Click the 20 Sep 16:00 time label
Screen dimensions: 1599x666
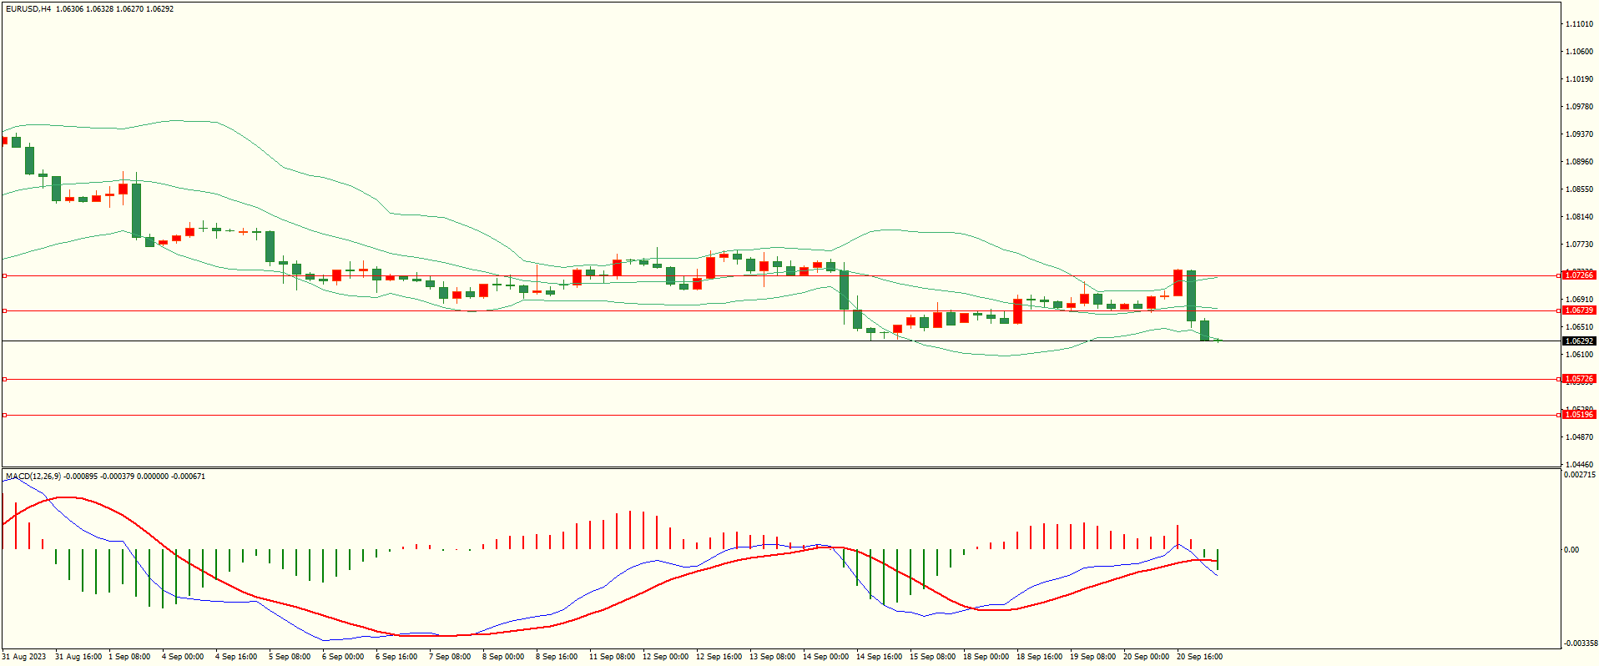[1199, 657]
